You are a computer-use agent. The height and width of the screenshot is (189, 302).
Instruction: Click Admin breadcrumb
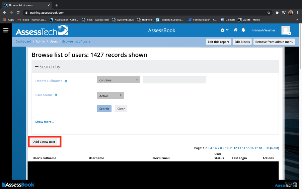click(40, 42)
